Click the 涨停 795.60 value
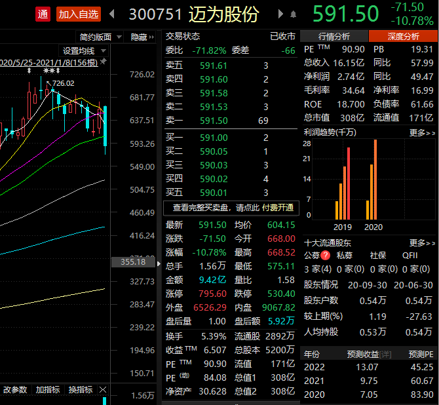Screen dimensions: 439x405 click(x=212, y=294)
